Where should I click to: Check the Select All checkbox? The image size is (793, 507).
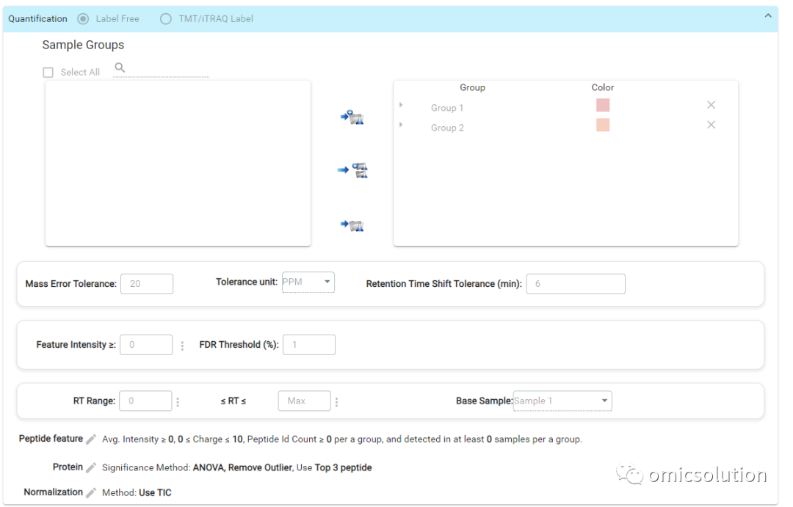pyautogui.click(x=48, y=73)
